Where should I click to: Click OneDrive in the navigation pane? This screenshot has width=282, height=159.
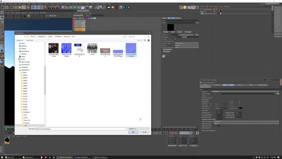pos(24,46)
